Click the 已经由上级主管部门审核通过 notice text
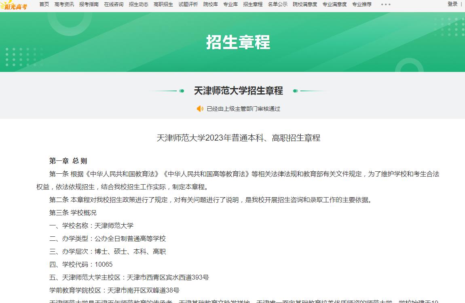Screen dimensions: 465x303 pos(243,109)
